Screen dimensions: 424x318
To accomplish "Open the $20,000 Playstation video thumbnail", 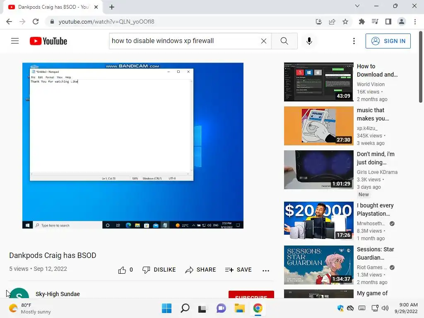I will (x=318, y=221).
